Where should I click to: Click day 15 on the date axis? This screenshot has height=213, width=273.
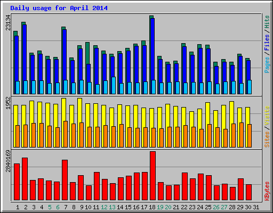point(128,207)
